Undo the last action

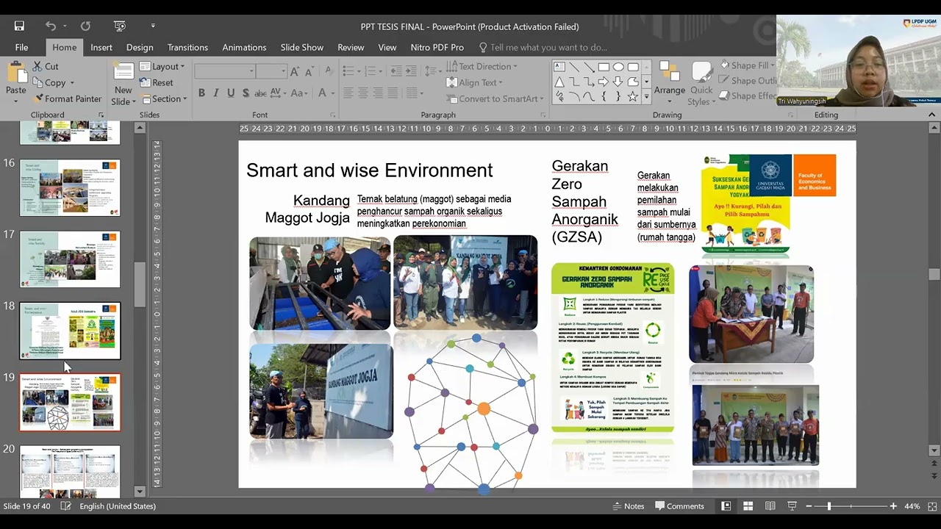(50, 26)
